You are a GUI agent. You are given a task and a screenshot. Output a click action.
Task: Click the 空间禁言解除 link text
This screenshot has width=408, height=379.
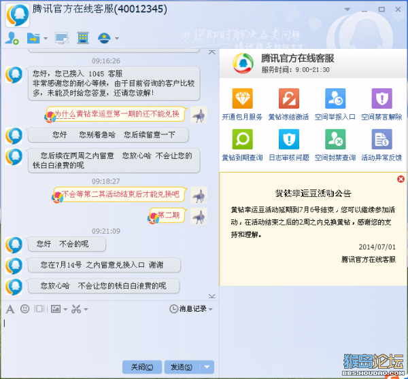[x=381, y=117]
